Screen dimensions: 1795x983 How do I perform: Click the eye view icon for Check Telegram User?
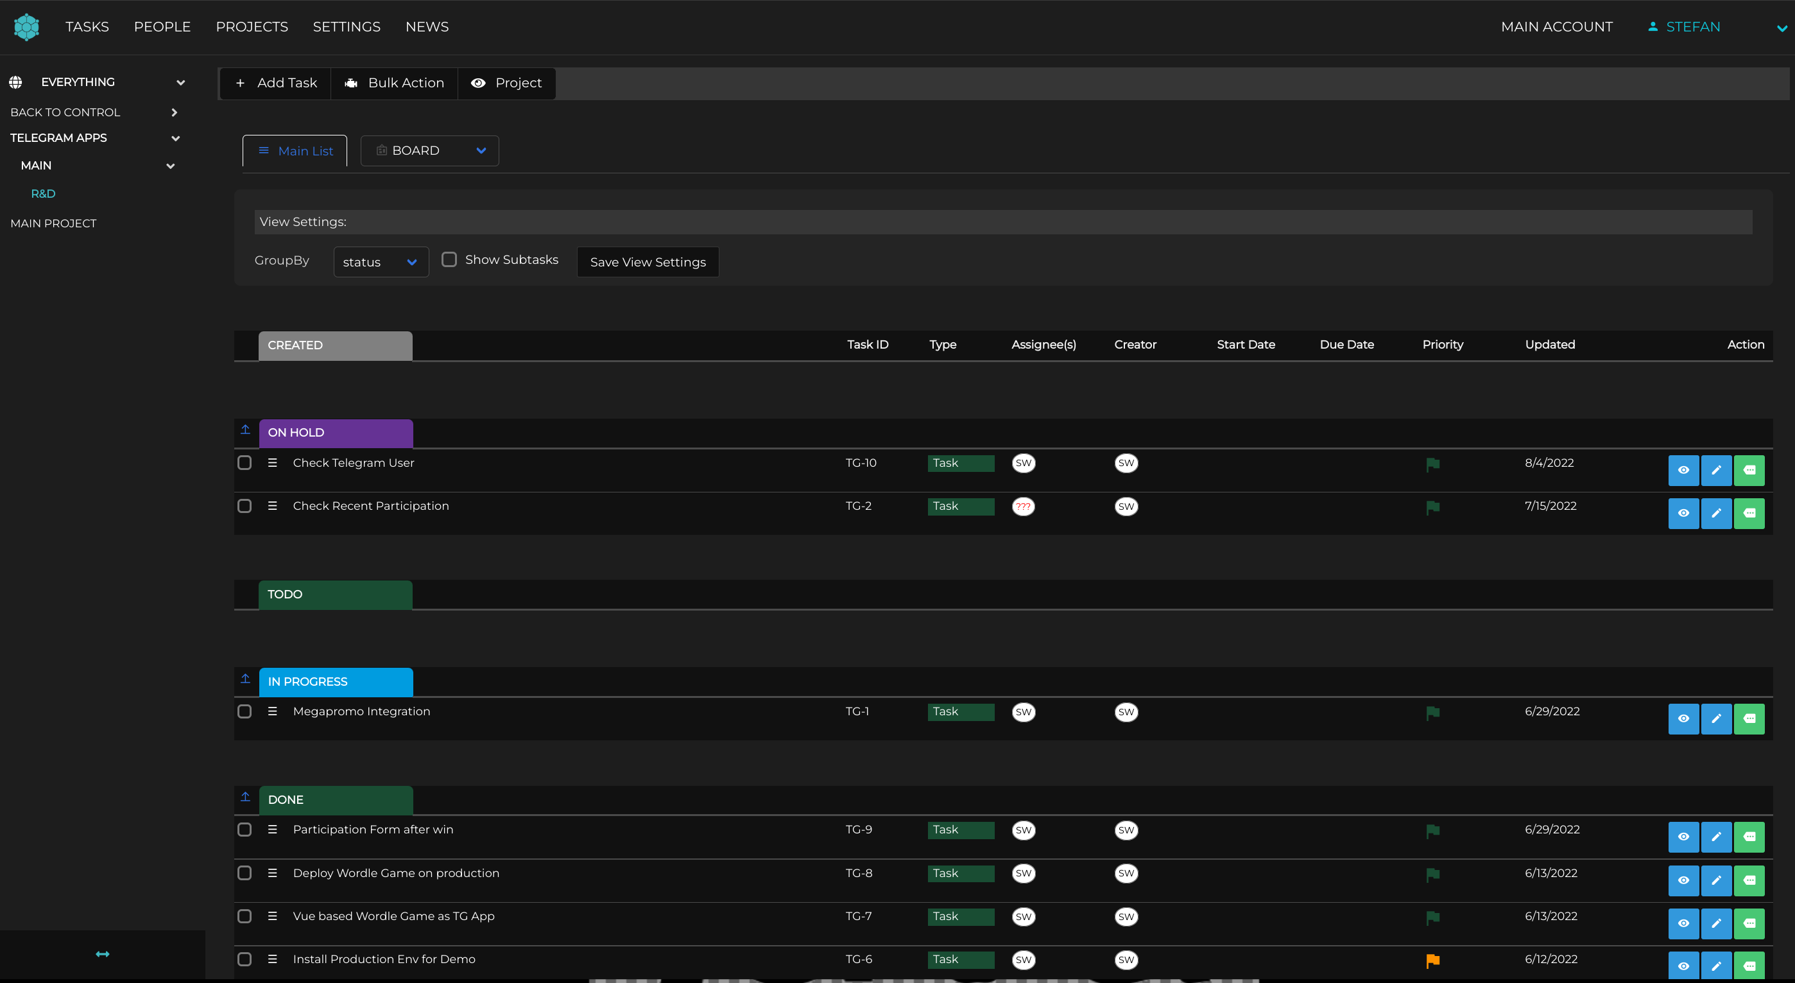(x=1683, y=470)
